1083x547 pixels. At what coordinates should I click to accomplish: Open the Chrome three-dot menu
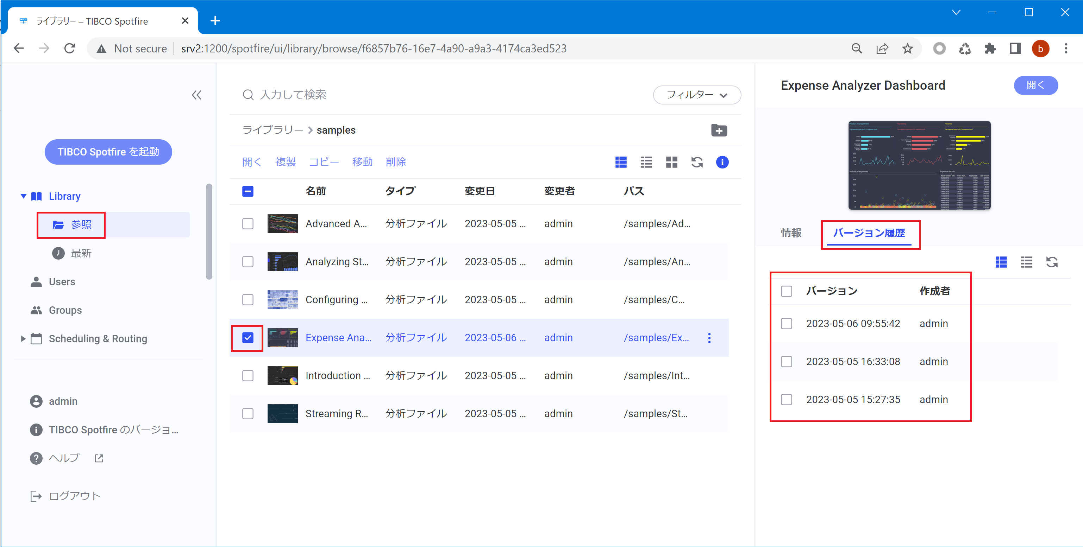click(x=1066, y=49)
